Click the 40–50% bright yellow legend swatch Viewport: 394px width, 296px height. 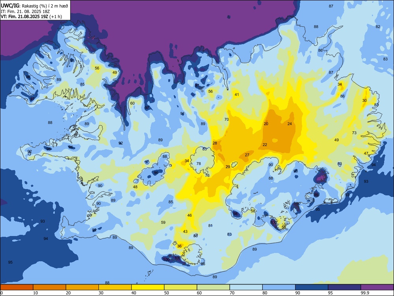point(148,287)
